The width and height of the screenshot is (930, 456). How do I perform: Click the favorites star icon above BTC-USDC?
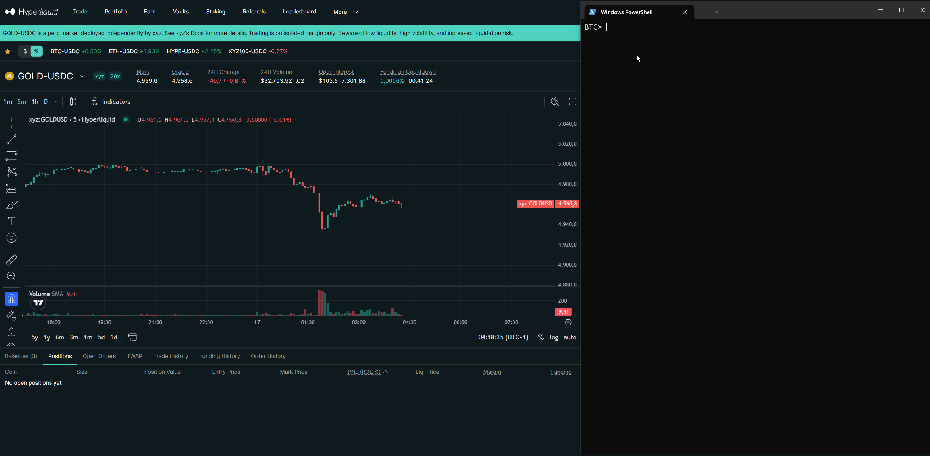[x=8, y=51]
